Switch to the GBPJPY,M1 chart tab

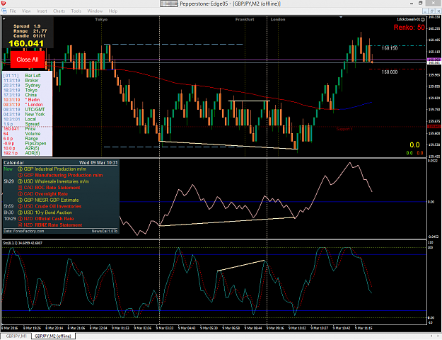16,336
